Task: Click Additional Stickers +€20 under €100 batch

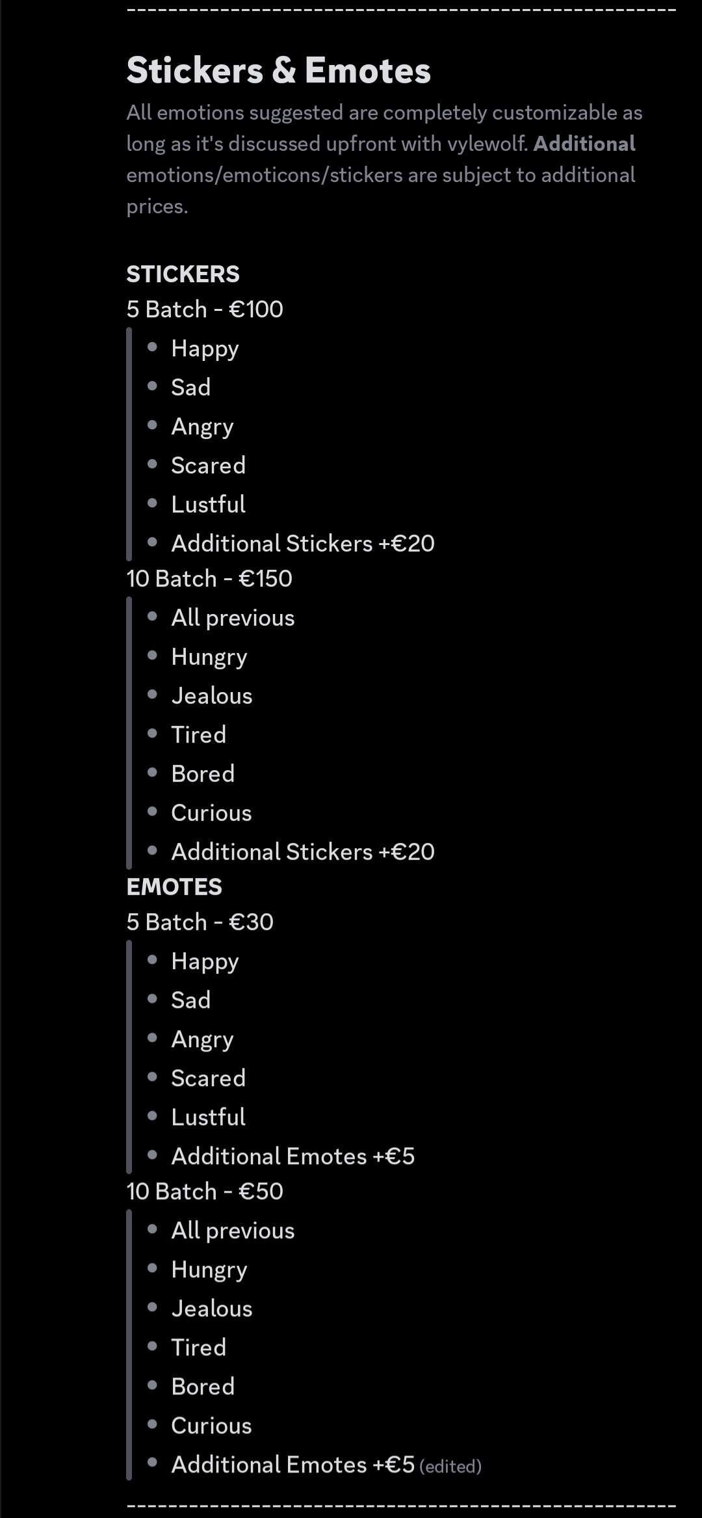Action: click(x=302, y=544)
